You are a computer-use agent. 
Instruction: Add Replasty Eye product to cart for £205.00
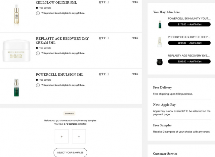(189, 61)
